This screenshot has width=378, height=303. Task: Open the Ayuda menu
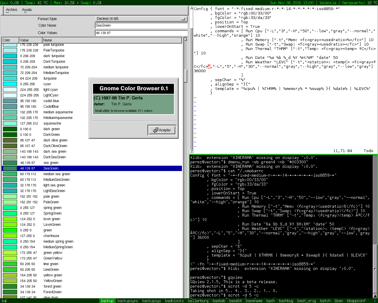[x=27, y=10]
